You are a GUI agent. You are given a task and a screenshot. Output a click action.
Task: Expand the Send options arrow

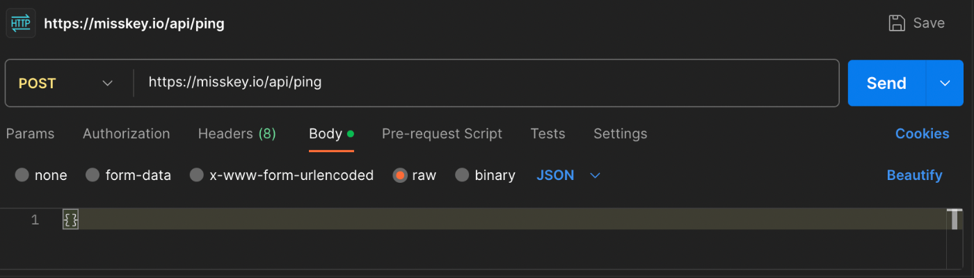[945, 83]
